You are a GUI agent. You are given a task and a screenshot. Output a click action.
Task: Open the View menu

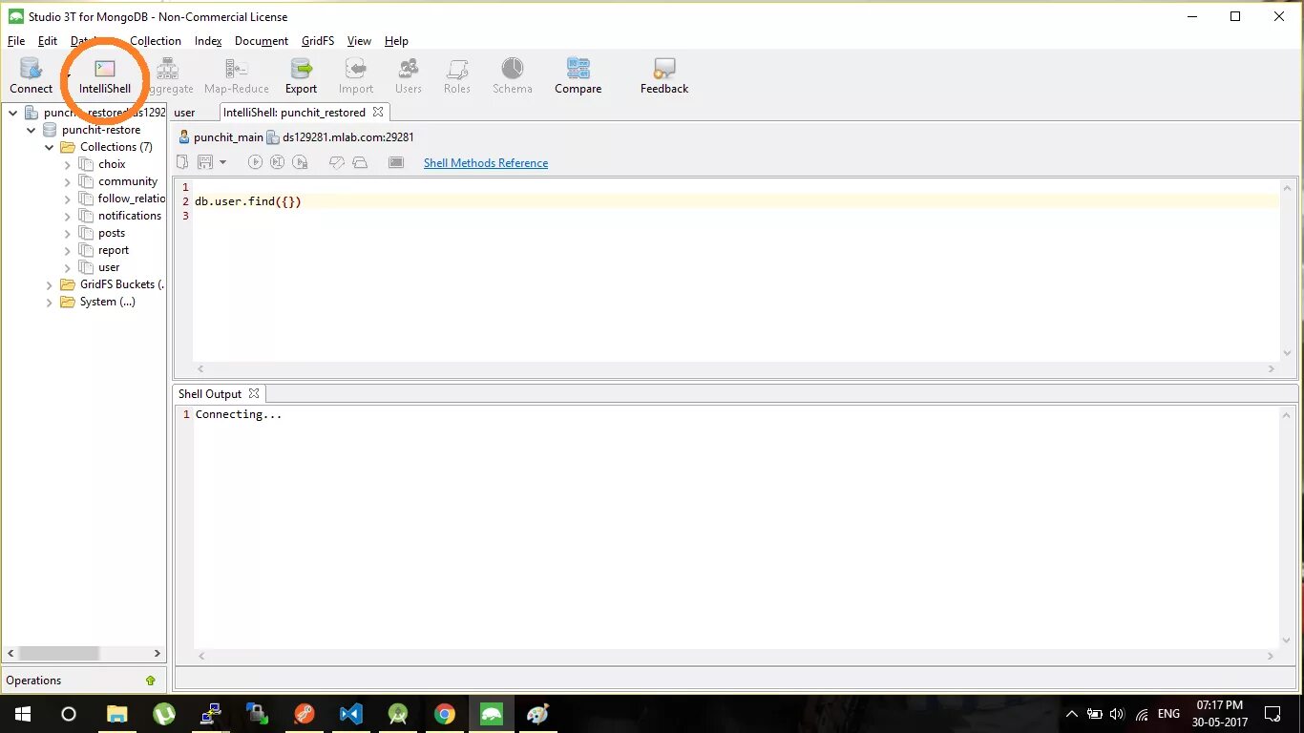point(359,41)
